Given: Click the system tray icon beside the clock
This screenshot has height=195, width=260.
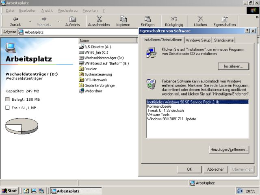Looking at the screenshot, I should tap(240, 191).
